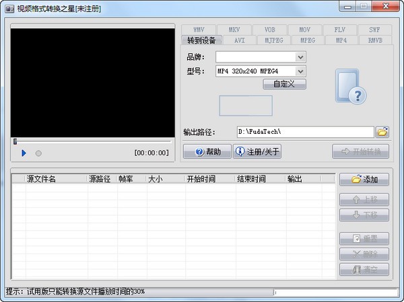The height and width of the screenshot is (302, 404).
Task: Click the folder icon to browse output path
Action: coord(382,132)
